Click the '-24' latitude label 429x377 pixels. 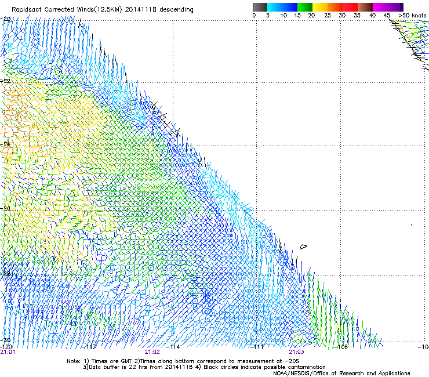(5, 144)
